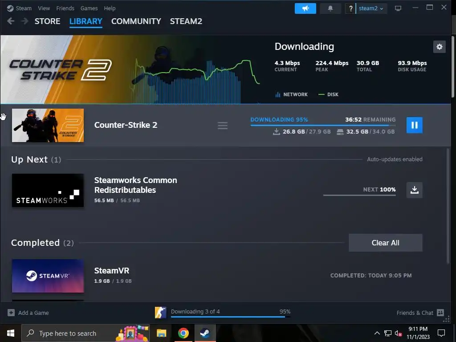Click the Counter Strike 2 banner logo
This screenshot has width=456, height=342.
tap(61, 70)
